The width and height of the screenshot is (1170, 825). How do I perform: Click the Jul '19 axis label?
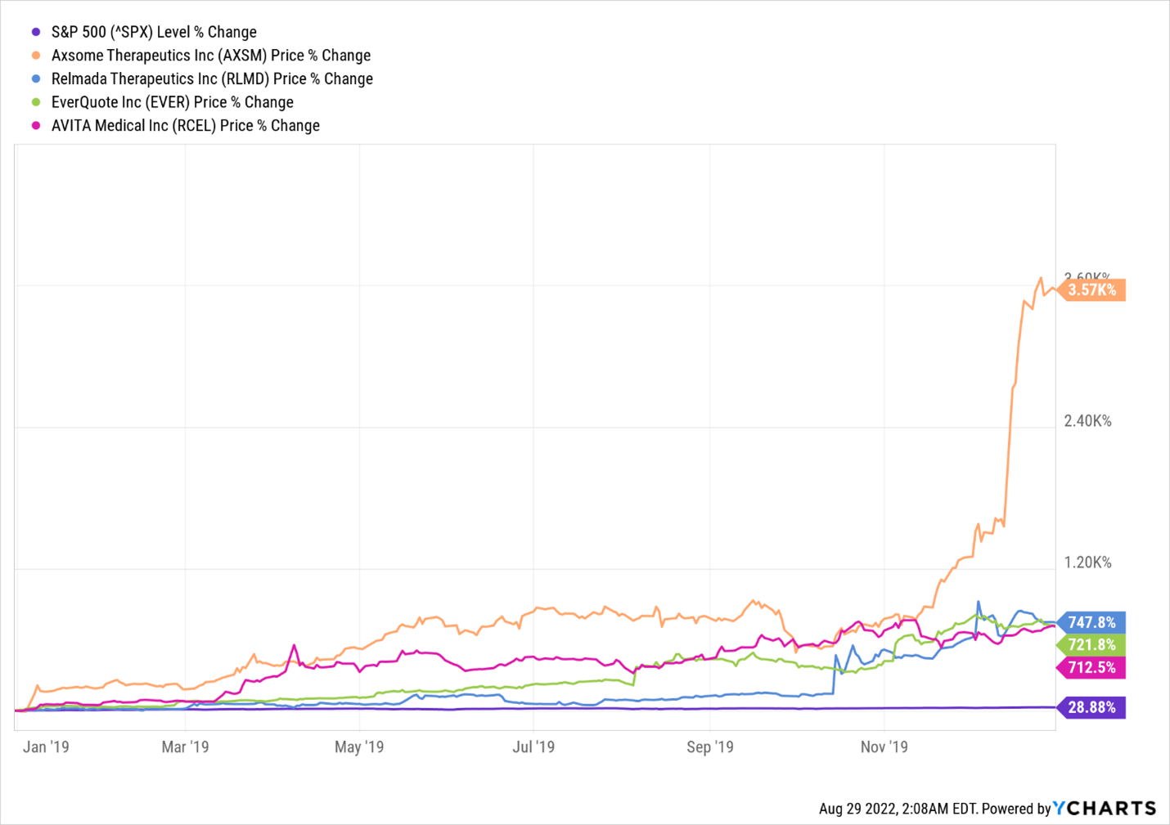tap(533, 747)
